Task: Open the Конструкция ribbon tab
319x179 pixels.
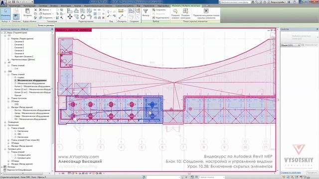Action: click(x=30, y=6)
